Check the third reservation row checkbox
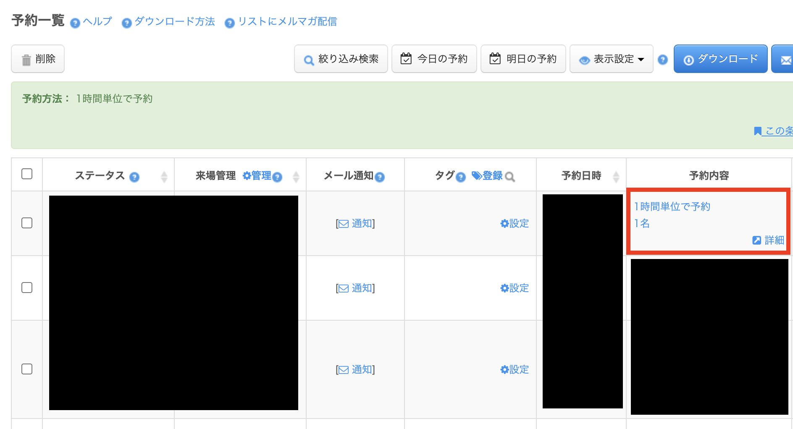Image resolution: width=793 pixels, height=429 pixels. [x=27, y=369]
